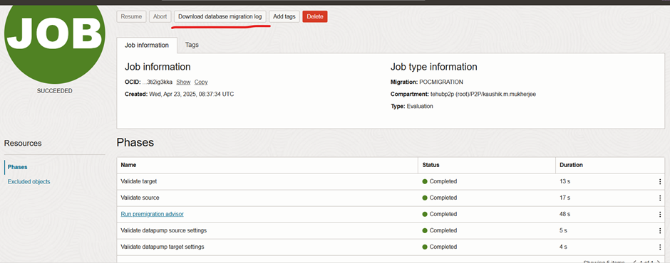Open kebab menu for datapump target settings

pos(660,247)
